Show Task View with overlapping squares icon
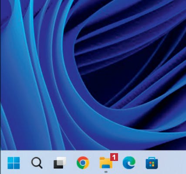 pyautogui.click(x=60, y=163)
